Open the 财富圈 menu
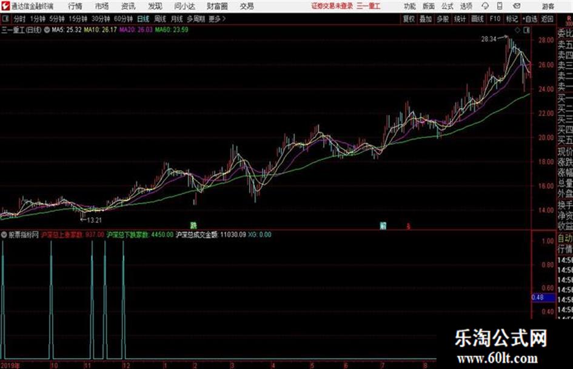This screenshot has width=573, height=369. 217,6
